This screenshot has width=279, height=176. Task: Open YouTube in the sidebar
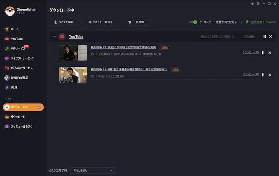(17, 39)
